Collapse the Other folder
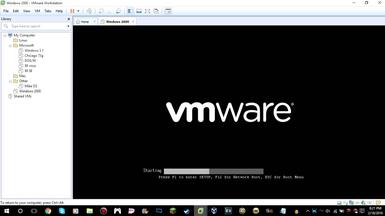Image resolution: width=385 pixels, height=216 pixels. click(10, 81)
